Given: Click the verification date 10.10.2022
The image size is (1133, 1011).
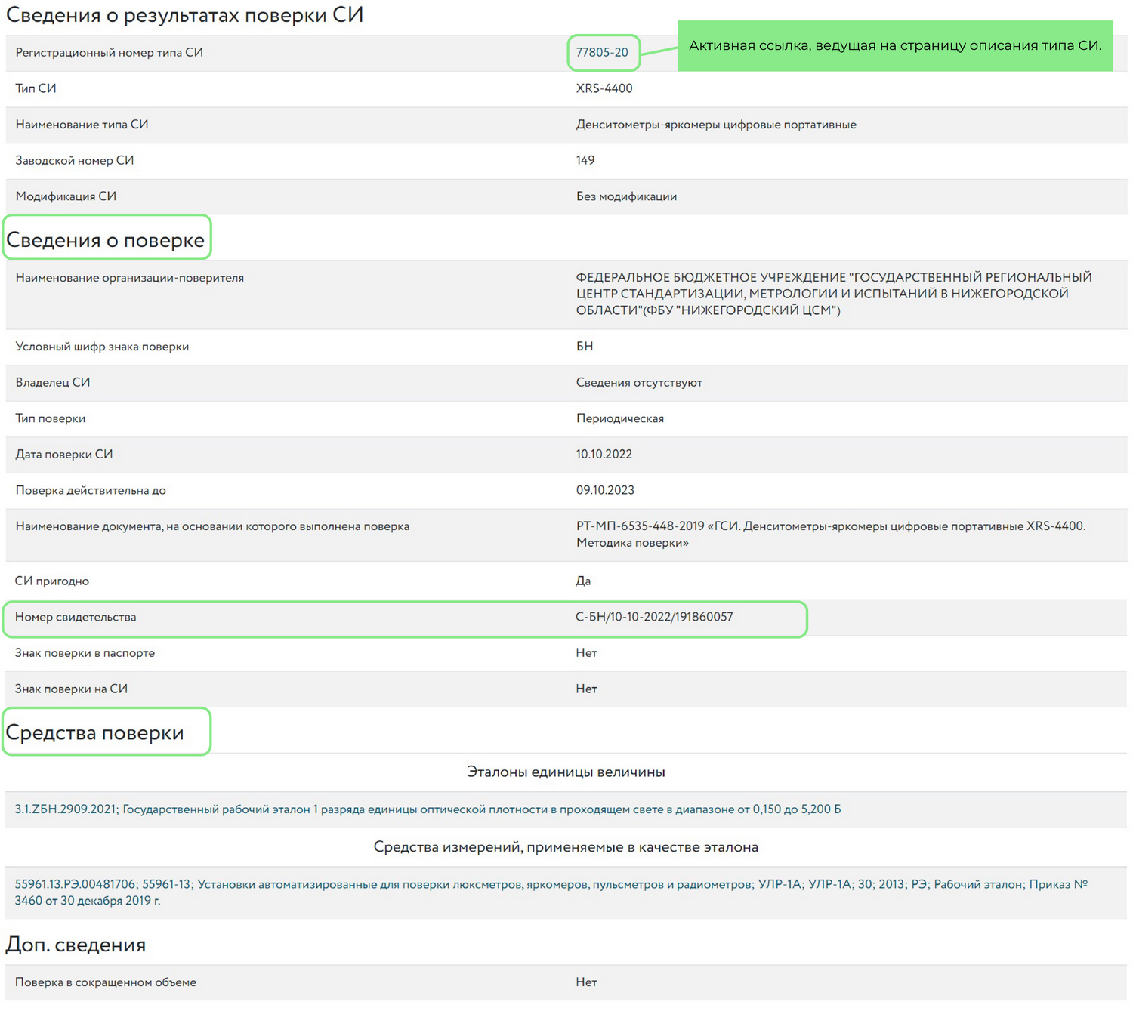Looking at the screenshot, I should [604, 455].
